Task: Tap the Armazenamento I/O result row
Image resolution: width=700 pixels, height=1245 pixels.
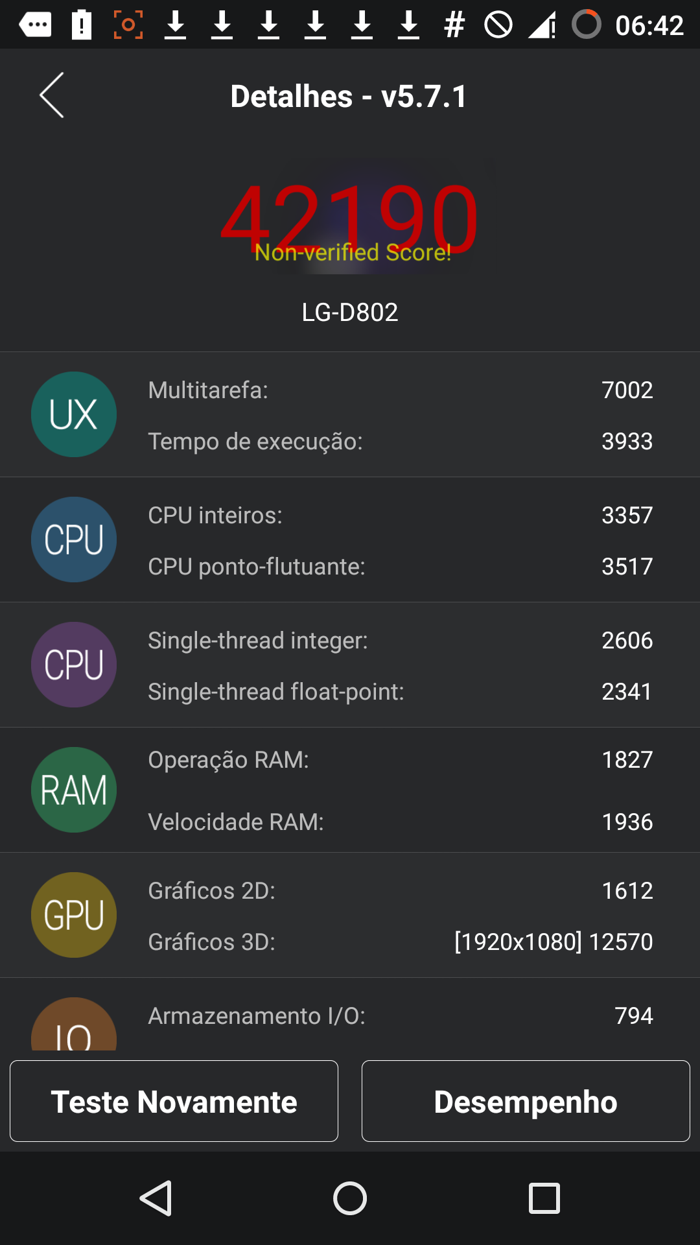Action: (401, 1015)
